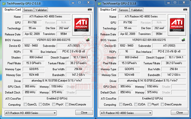Image resolution: width=191 pixels, height=119 pixels.
Task: Close left window via title bar X
Action: (89, 2)
